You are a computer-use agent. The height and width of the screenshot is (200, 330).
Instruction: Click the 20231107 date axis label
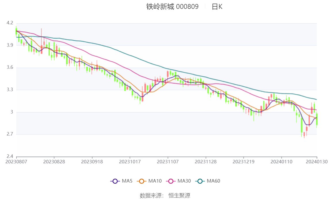168,162
